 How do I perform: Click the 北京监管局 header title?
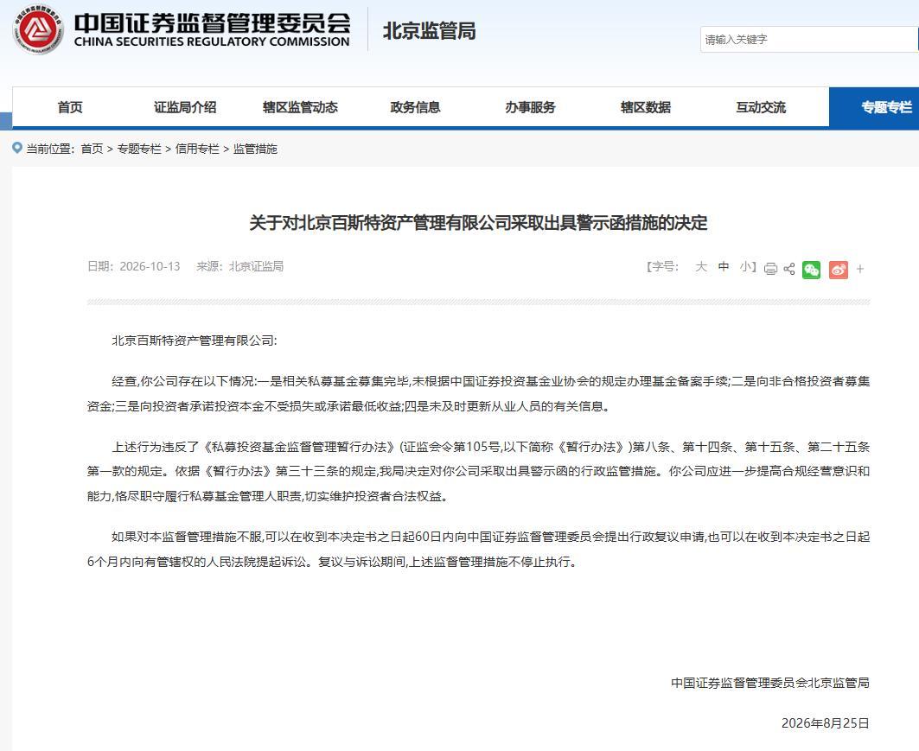click(429, 30)
